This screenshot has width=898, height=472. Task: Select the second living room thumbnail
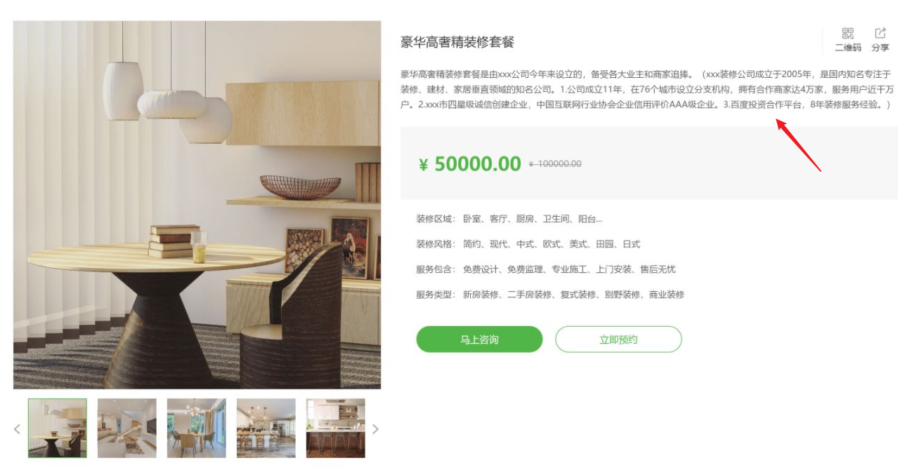[x=127, y=428]
